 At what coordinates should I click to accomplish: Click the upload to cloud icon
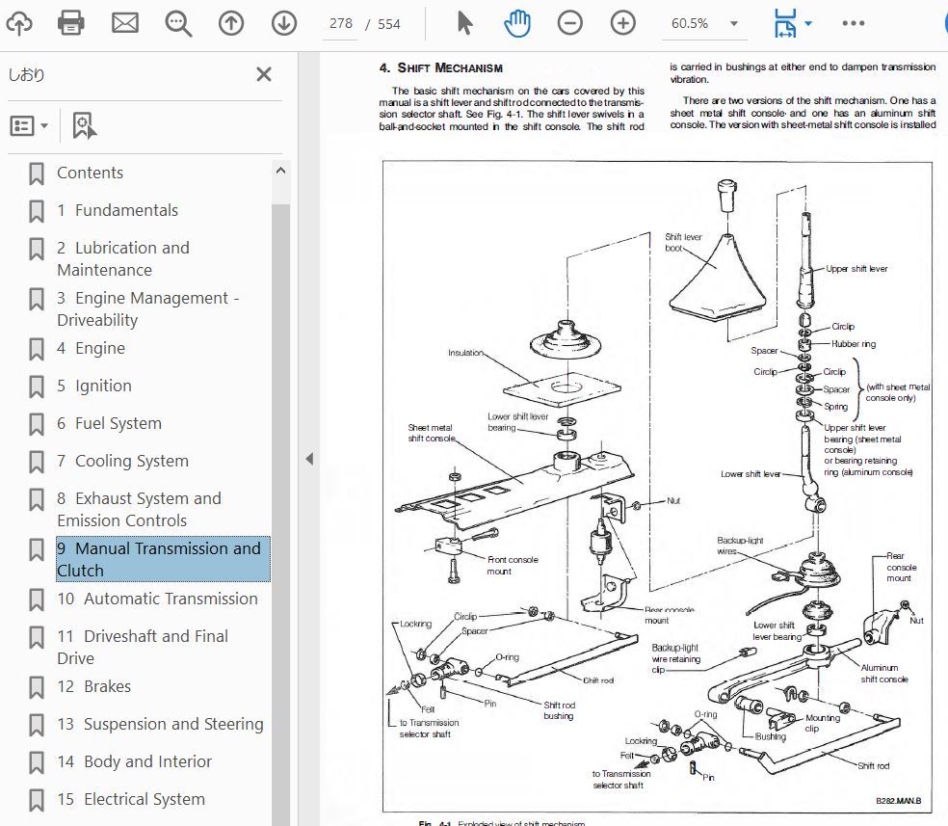click(x=18, y=24)
